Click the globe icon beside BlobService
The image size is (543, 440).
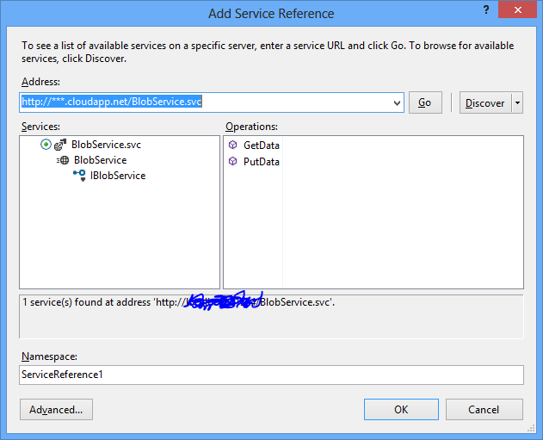coord(64,160)
